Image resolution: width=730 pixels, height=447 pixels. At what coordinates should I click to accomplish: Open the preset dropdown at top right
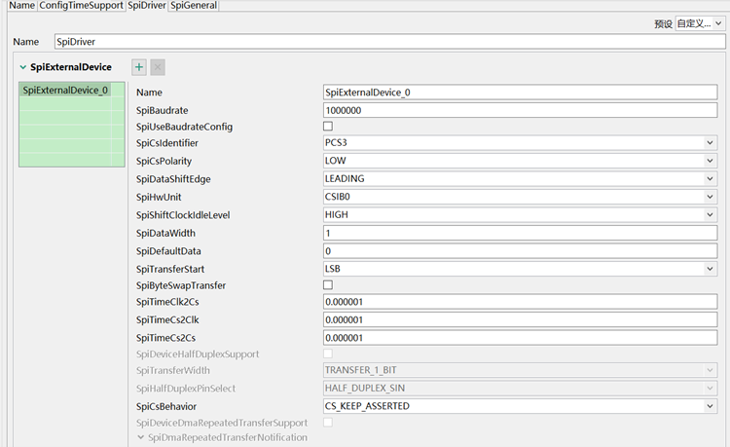point(700,23)
